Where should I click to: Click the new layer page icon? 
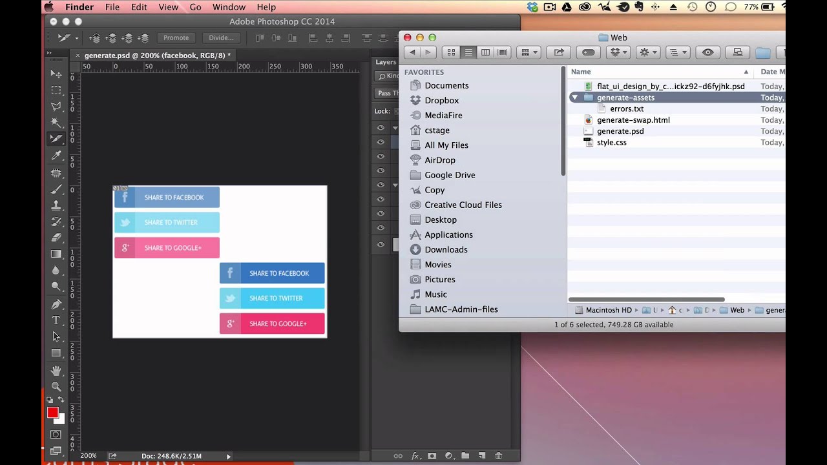(482, 456)
